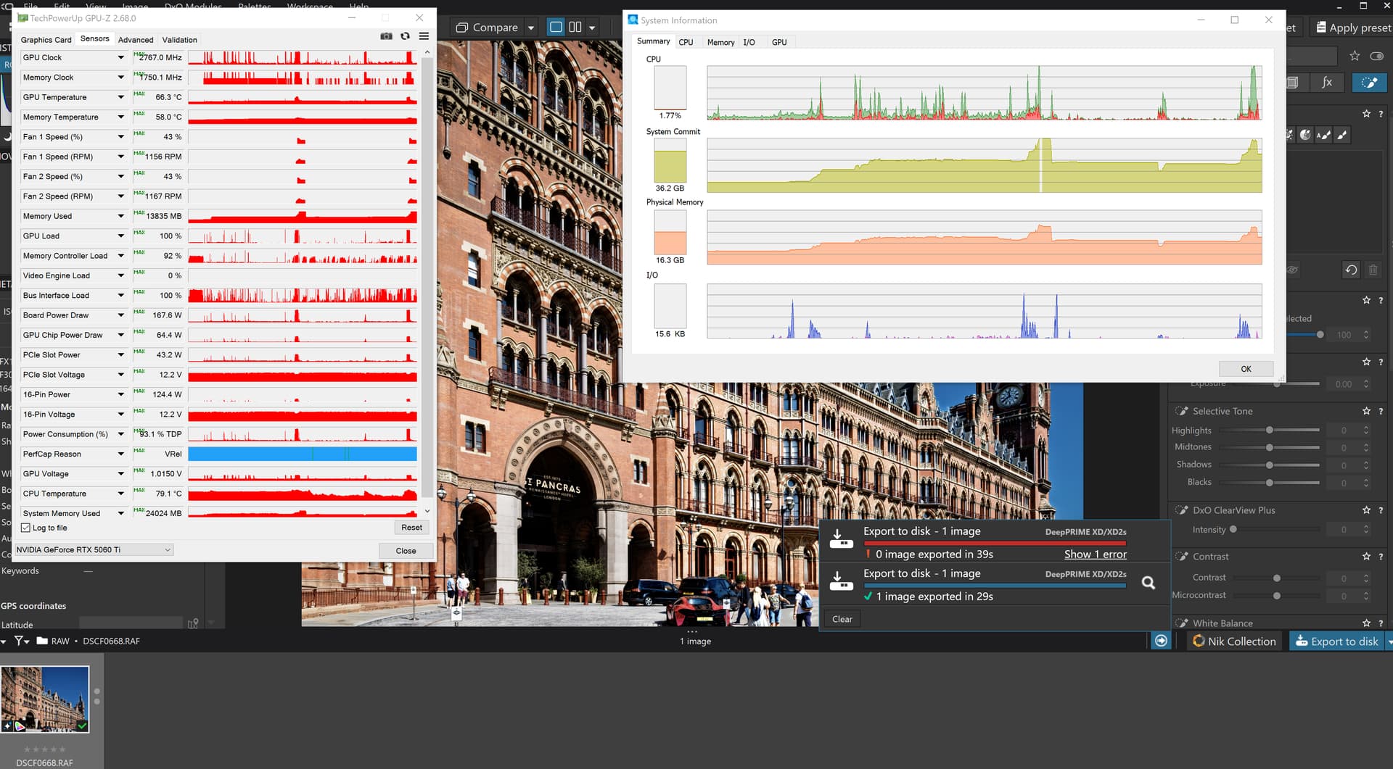
Task: Open the fx effects palette
Action: 1326,83
